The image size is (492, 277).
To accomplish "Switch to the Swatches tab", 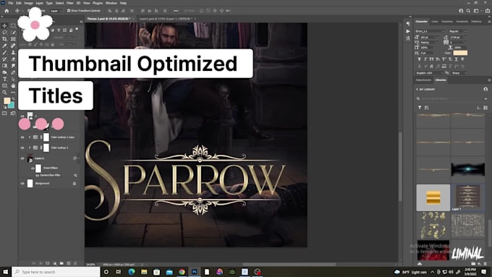I will (x=447, y=21).
